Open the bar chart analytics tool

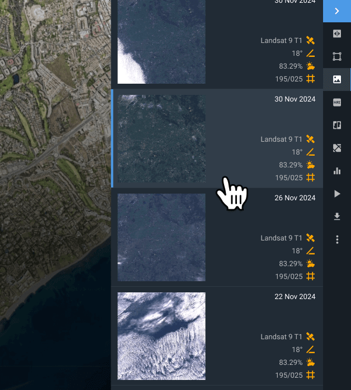tap(337, 171)
